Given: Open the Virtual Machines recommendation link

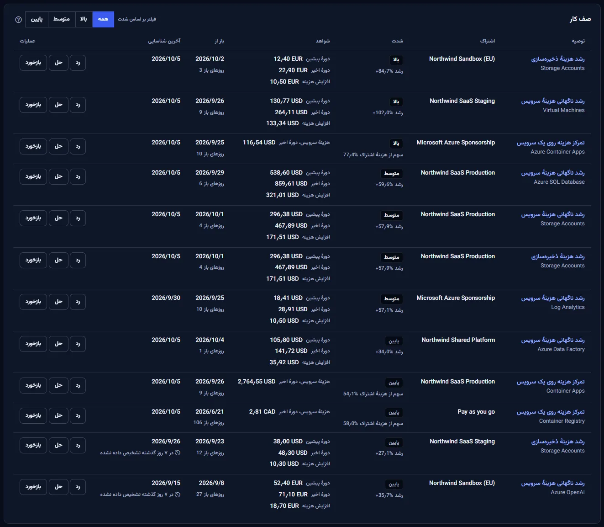Looking at the screenshot, I should point(553,101).
